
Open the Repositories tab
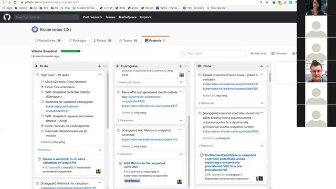[x=48, y=40]
